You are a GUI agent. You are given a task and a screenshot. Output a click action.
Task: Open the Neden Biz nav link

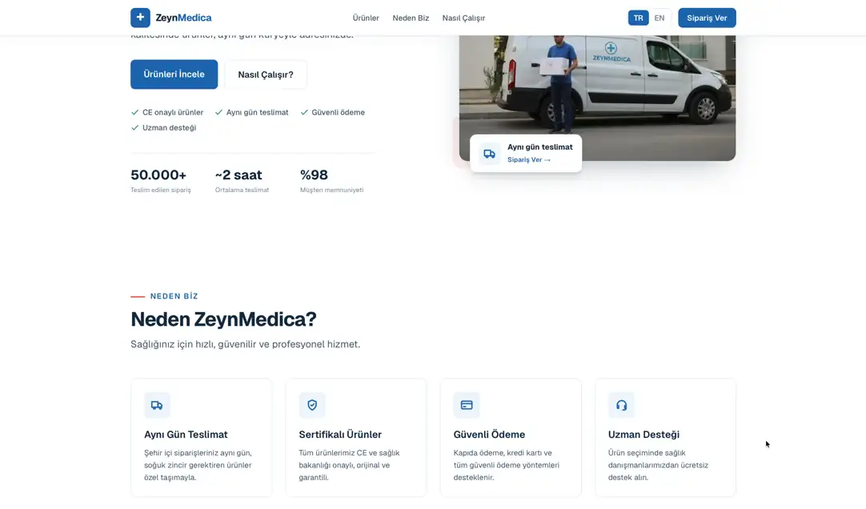coord(411,18)
